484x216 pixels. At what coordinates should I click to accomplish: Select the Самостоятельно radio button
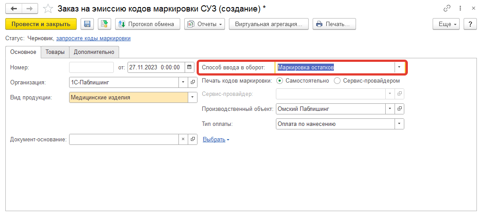[x=279, y=81]
